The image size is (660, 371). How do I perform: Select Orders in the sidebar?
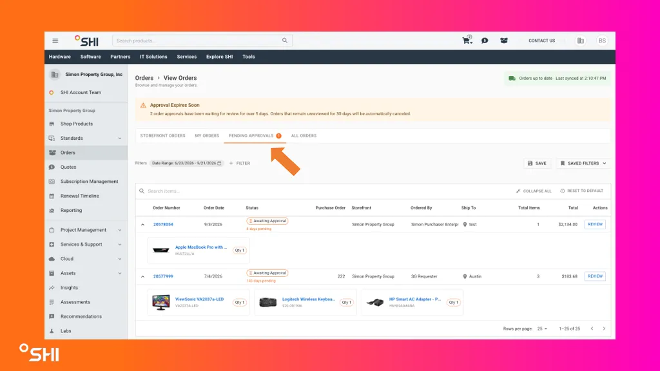coord(86,153)
